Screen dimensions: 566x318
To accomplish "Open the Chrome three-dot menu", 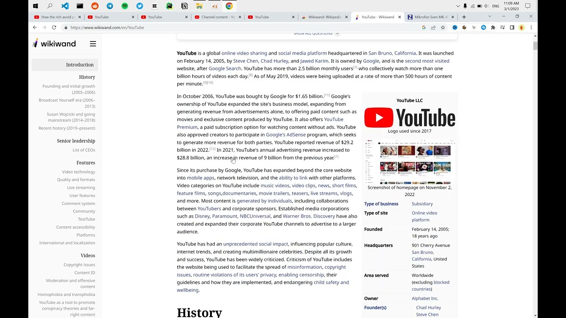I will 531,27.
